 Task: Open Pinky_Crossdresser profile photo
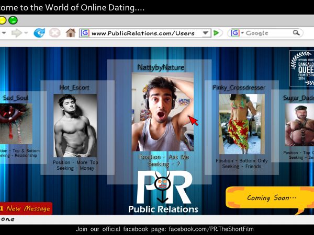click(242, 124)
